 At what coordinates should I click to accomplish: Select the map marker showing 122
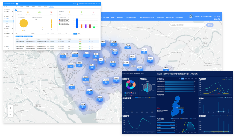click(89, 92)
